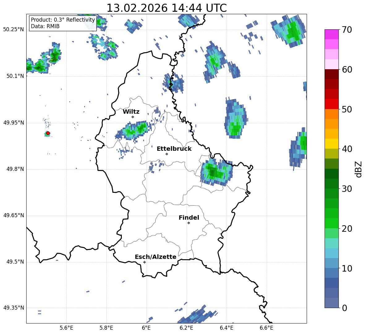The width and height of the screenshot is (366, 334).
Task: Click the 49.5°N latitude label
Action: (15, 262)
